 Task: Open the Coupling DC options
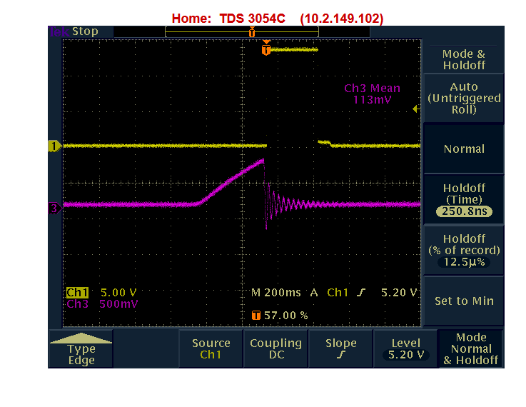275,348
